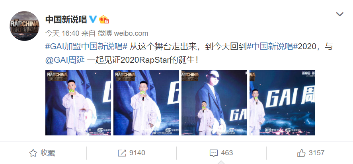
Task: Open the second photo thumbnail
Action: (x=146, y=103)
